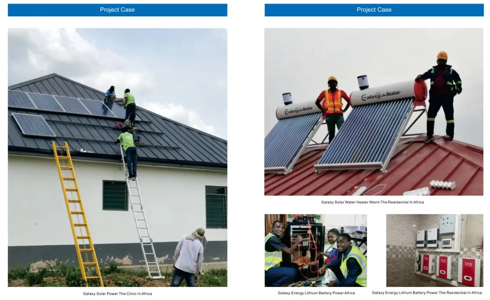Click the Galaxy Solar logo on smaller tank

298,110
